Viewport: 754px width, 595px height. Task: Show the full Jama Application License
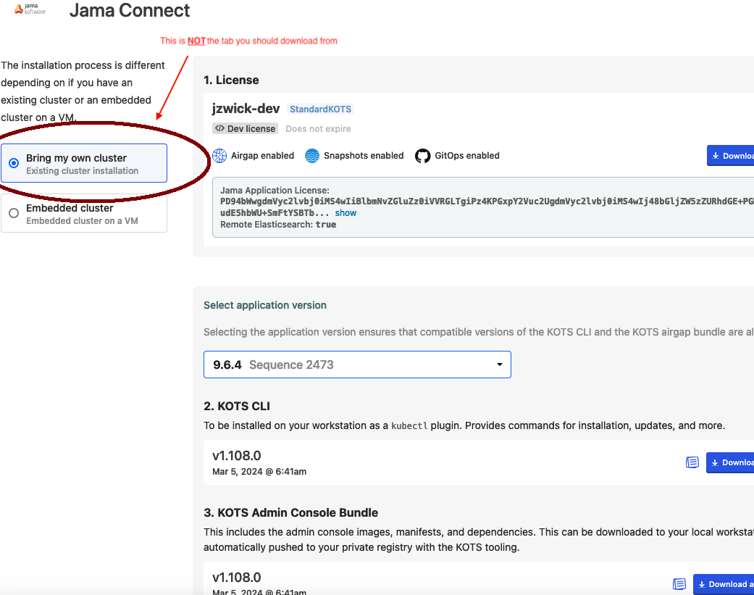coord(345,213)
